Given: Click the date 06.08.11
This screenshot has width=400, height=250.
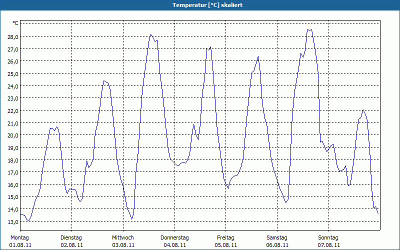Looking at the screenshot, I should pyautogui.click(x=277, y=245).
